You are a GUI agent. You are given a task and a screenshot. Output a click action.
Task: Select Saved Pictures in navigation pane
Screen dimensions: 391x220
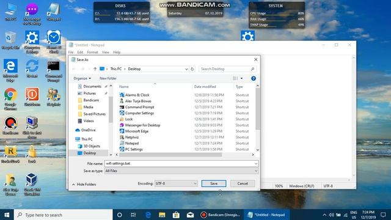(x=94, y=114)
